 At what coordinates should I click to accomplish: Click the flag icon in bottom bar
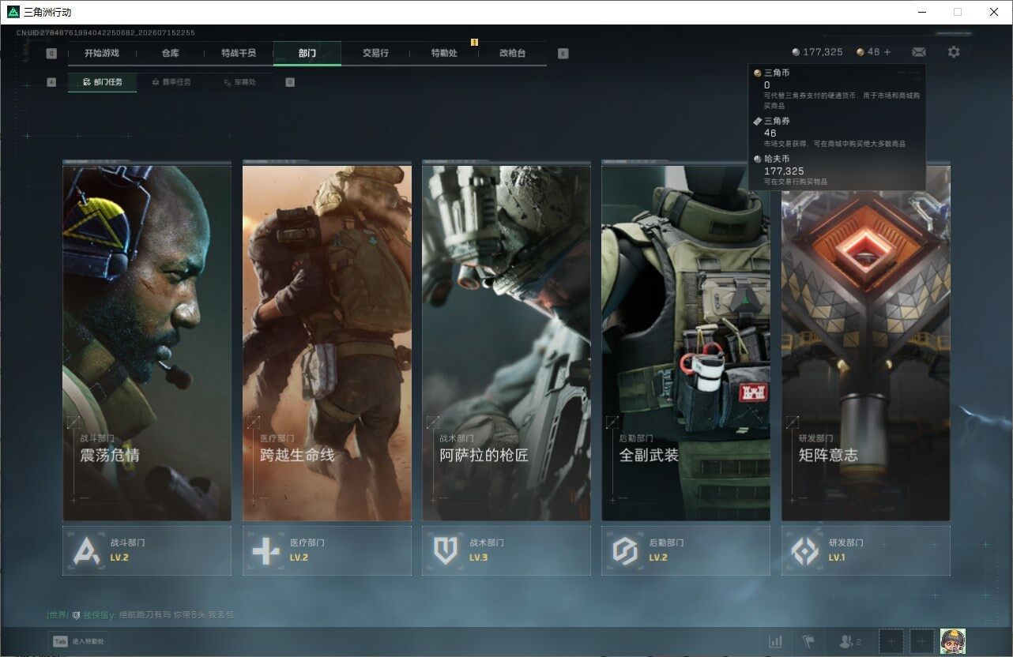pyautogui.click(x=808, y=641)
